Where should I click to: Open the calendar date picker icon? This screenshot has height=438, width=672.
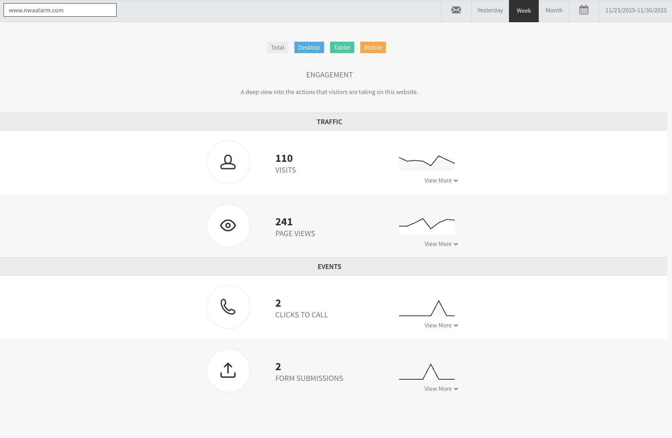click(x=584, y=10)
